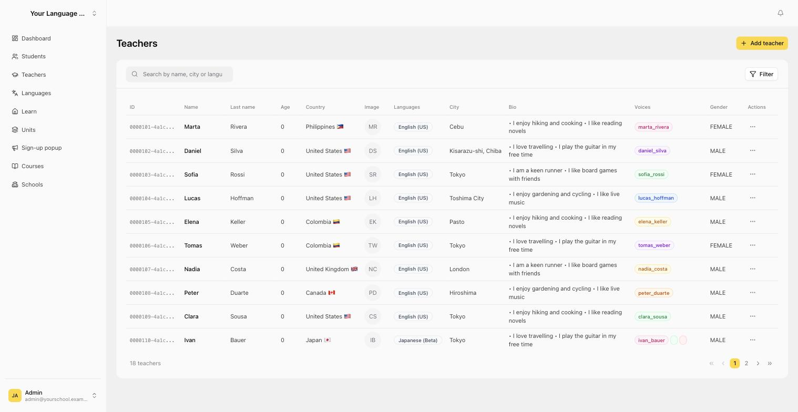Click the Languages translate icon
Viewport: 798px width, 412px height.
(15, 93)
